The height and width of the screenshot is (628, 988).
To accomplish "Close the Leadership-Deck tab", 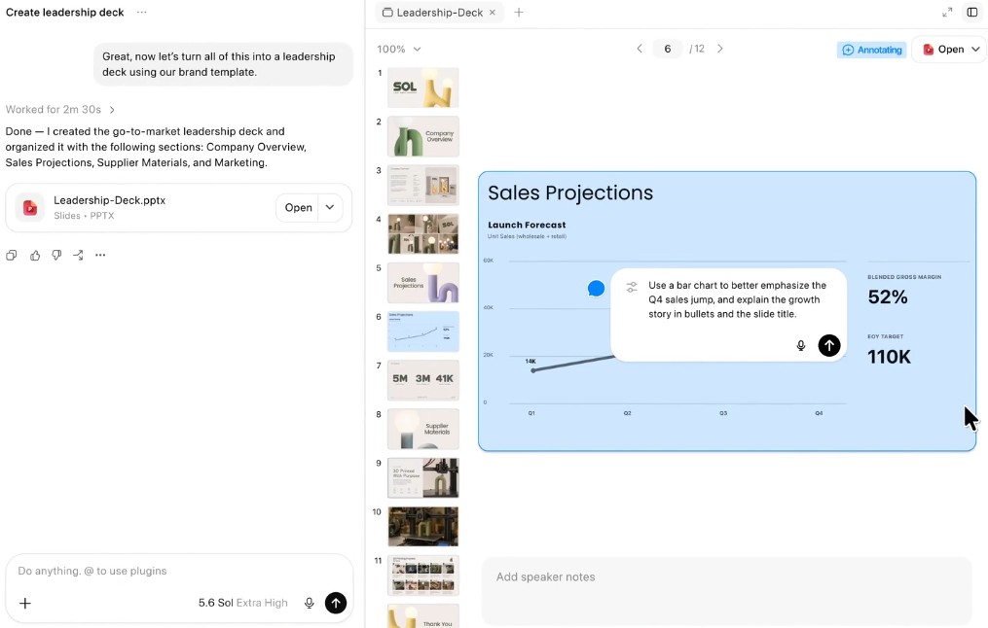I will click(x=493, y=12).
